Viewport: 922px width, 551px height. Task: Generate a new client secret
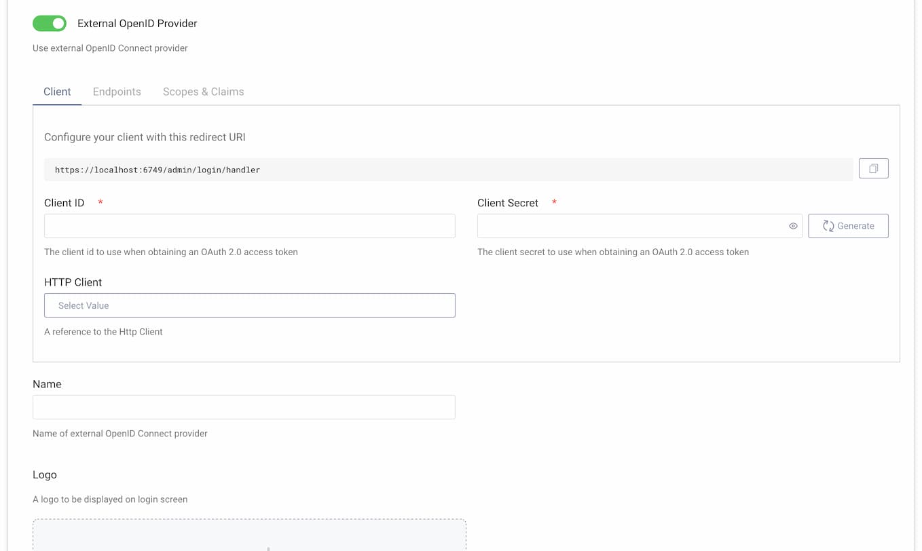click(848, 225)
